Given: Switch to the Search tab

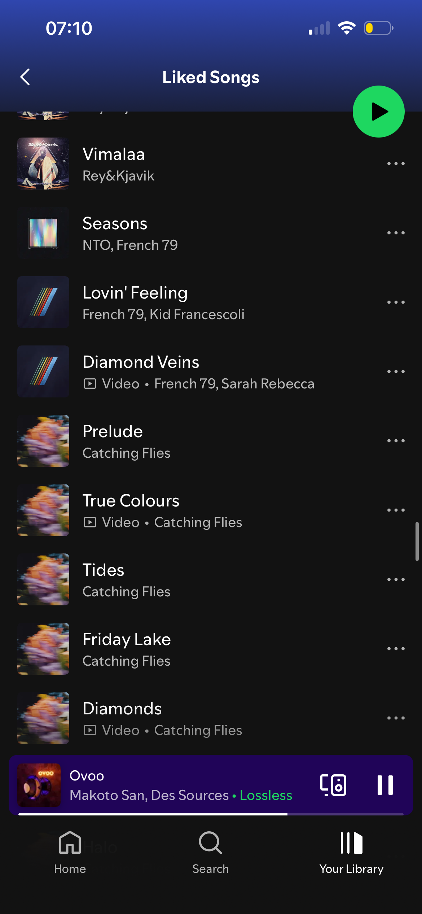Looking at the screenshot, I should coord(211,853).
